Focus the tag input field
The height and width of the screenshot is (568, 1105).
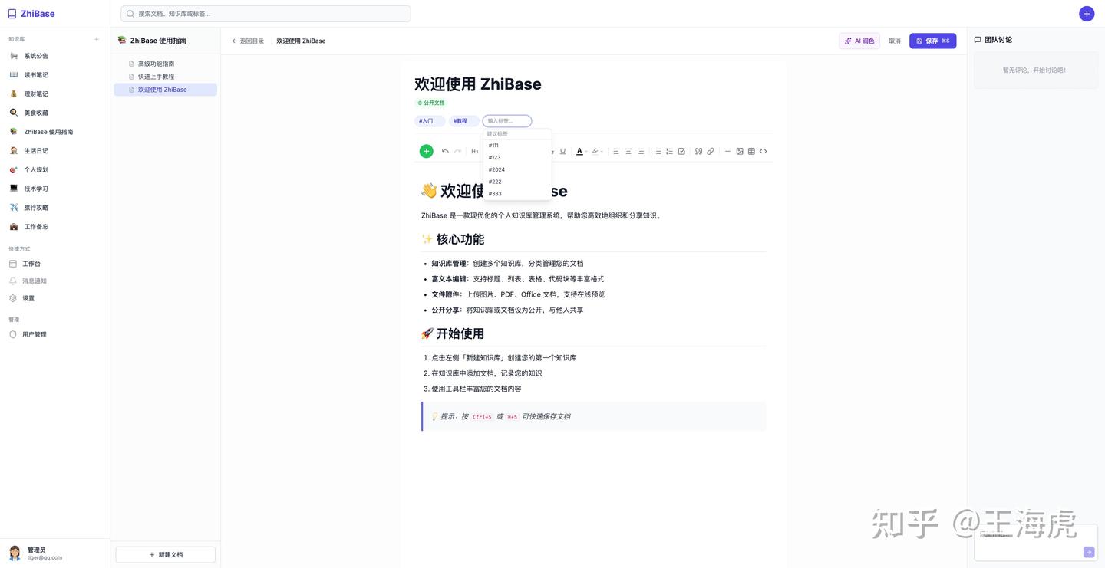pos(507,121)
